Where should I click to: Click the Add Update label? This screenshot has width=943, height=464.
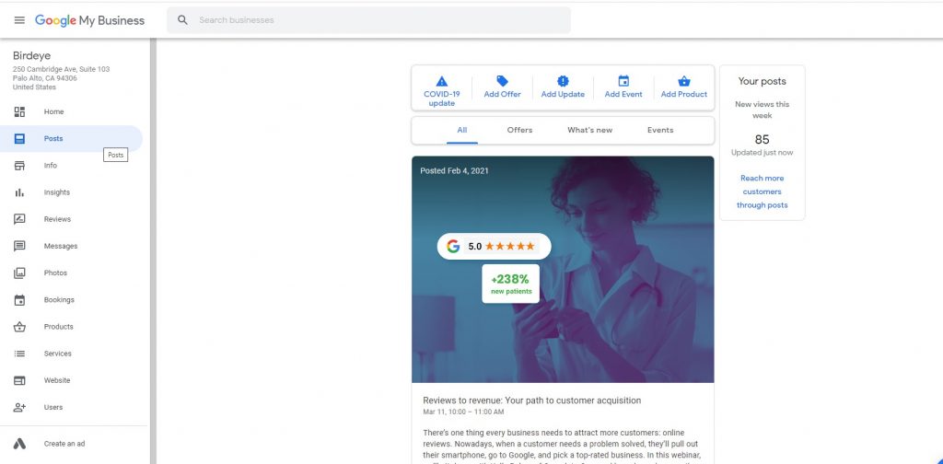click(x=563, y=94)
